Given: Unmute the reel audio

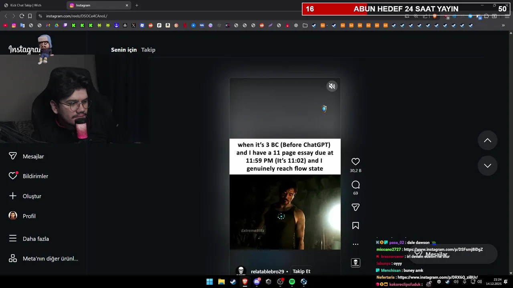Looking at the screenshot, I should coord(332,86).
